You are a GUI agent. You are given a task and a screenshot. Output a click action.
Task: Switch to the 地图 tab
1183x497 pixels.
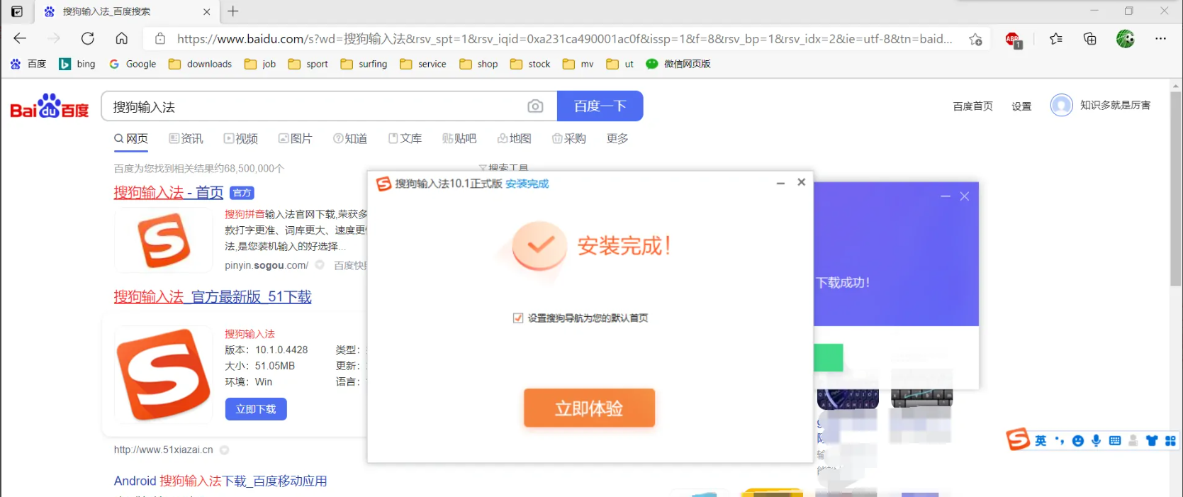click(514, 138)
